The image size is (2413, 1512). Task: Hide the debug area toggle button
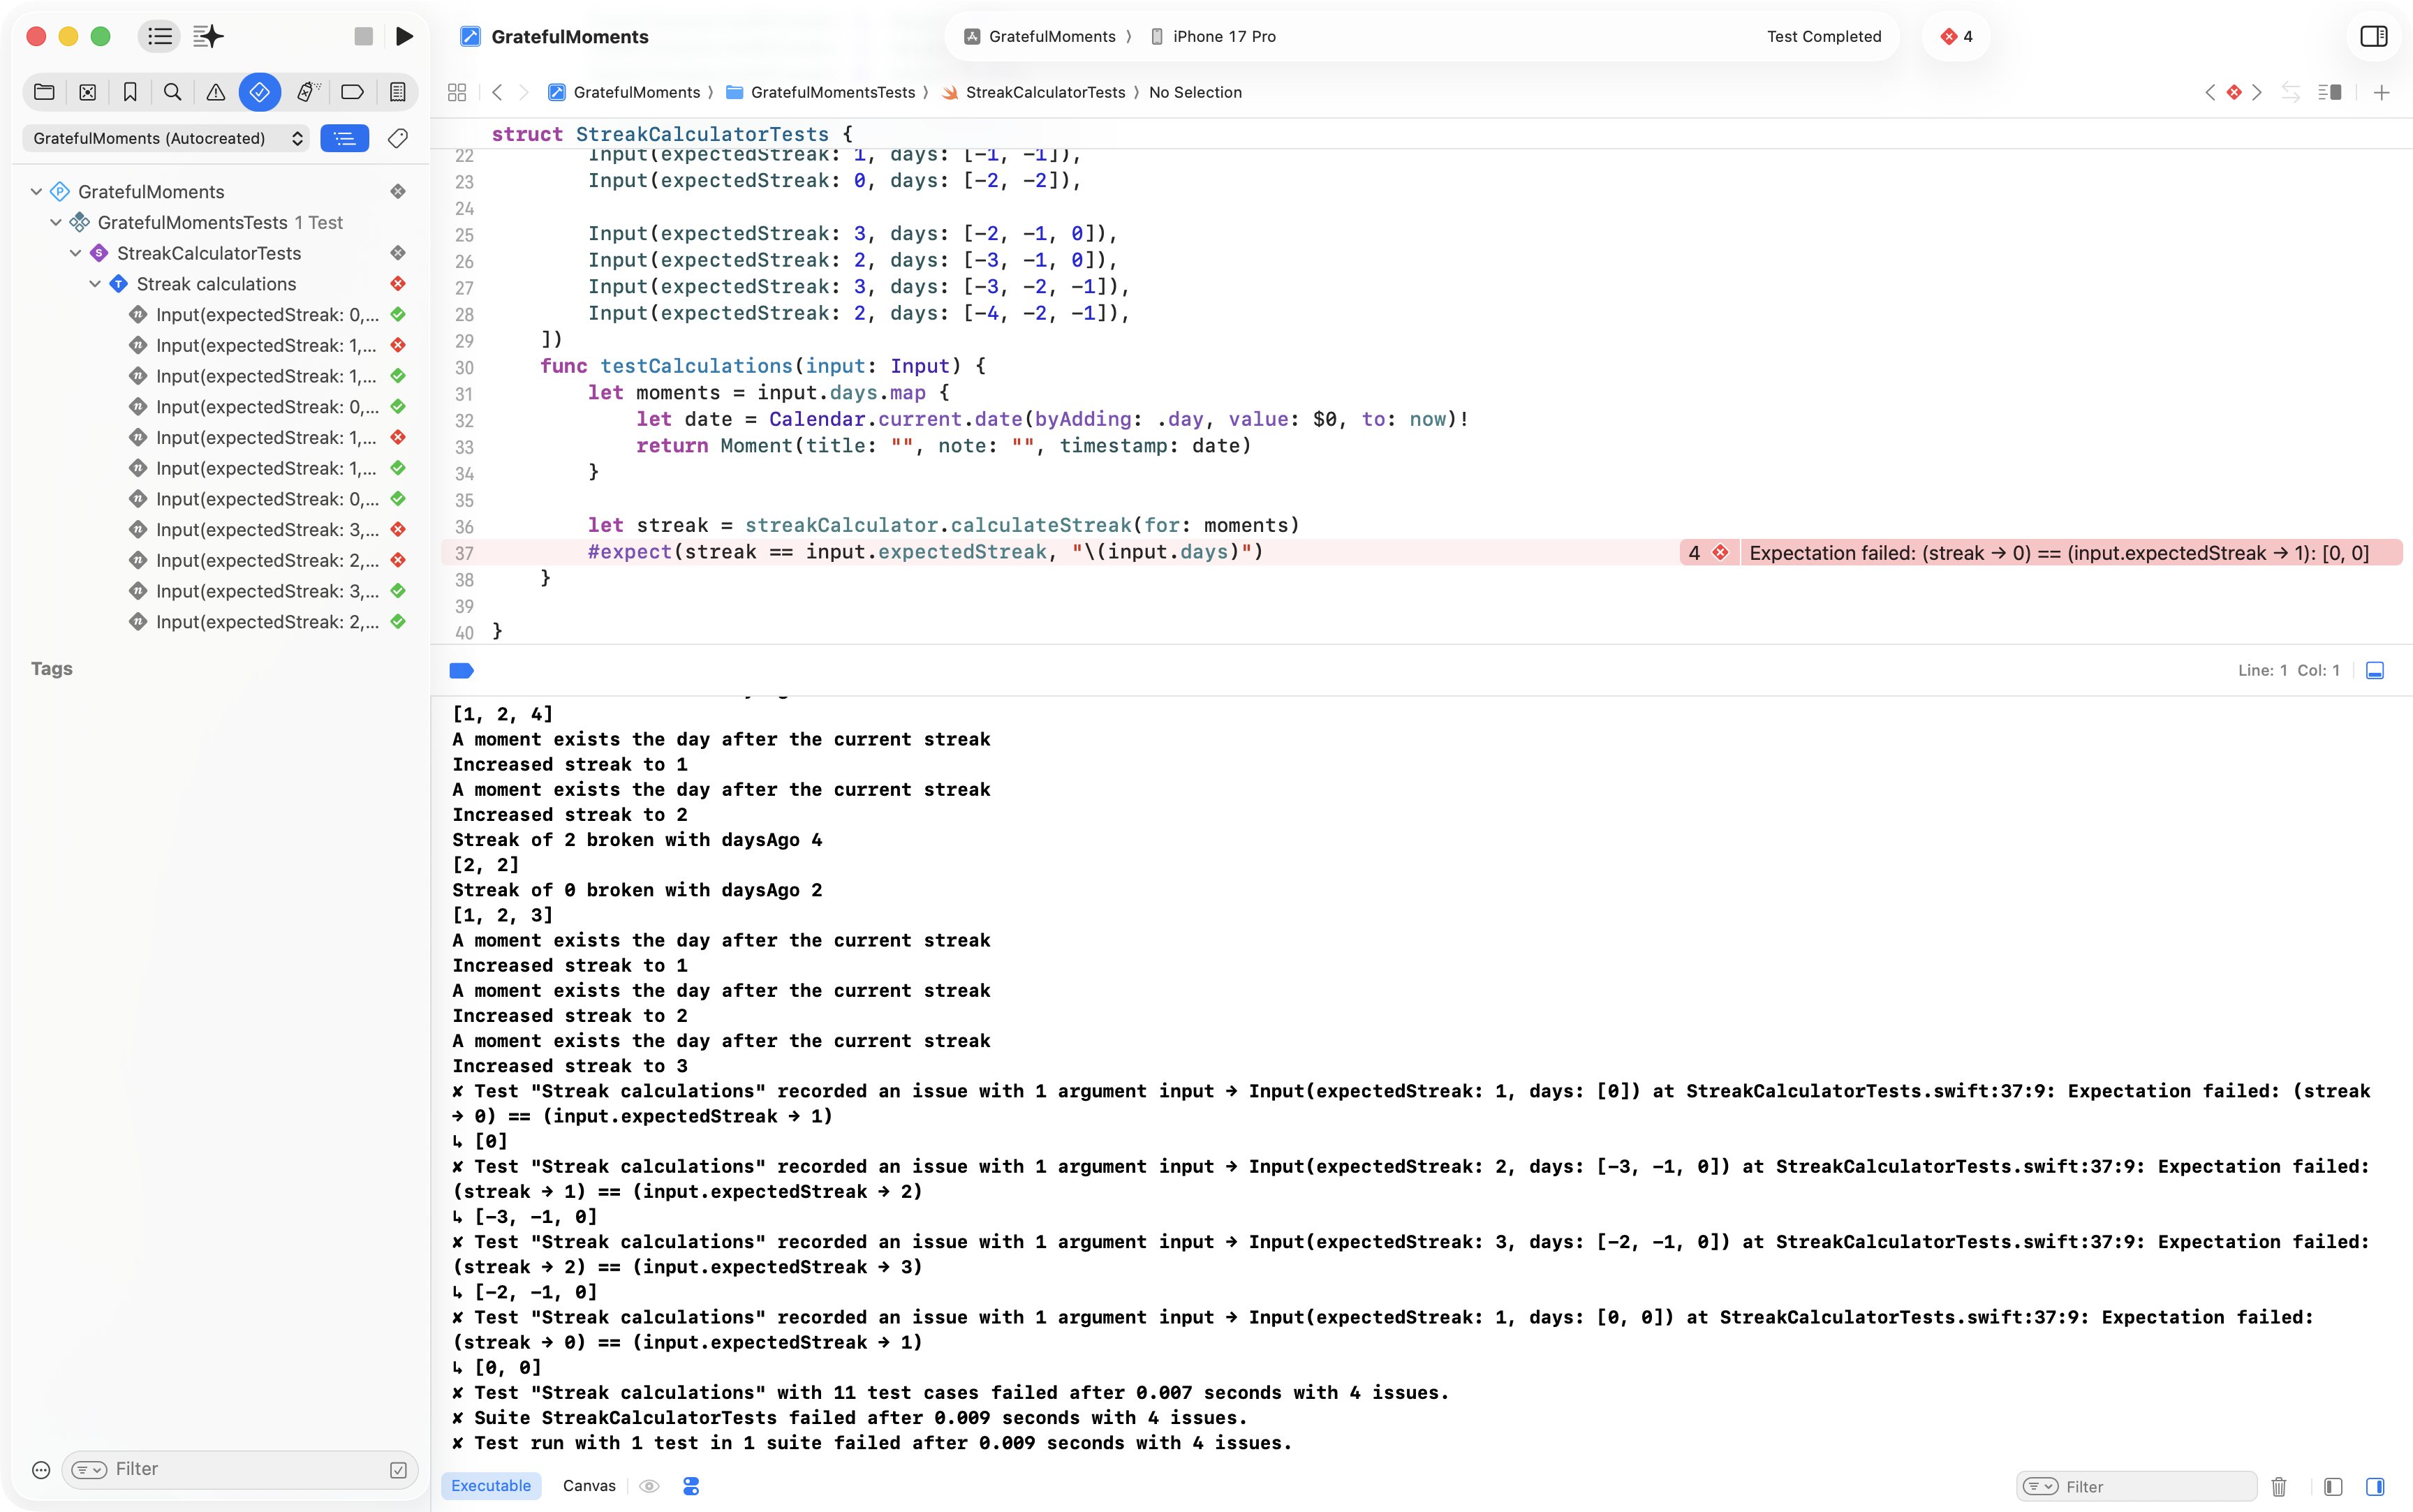[2375, 671]
